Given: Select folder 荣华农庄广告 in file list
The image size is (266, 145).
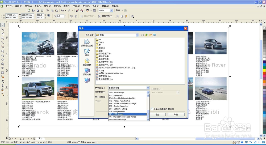Looking at the screenshot, I should [x=103, y=54].
